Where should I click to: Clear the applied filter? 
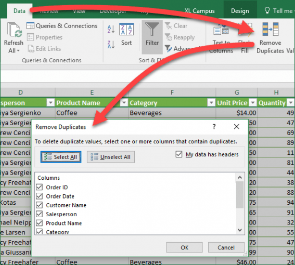pyautogui.click(x=176, y=26)
